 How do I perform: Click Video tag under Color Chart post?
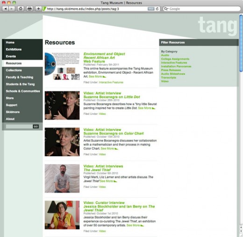tap(102, 154)
